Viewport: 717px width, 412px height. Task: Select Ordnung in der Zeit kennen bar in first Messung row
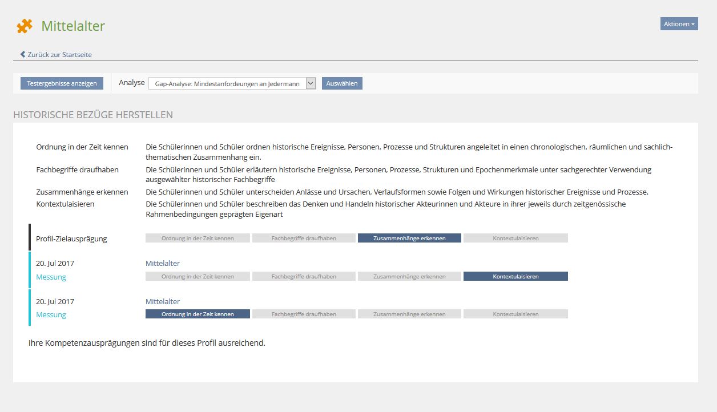coord(198,276)
